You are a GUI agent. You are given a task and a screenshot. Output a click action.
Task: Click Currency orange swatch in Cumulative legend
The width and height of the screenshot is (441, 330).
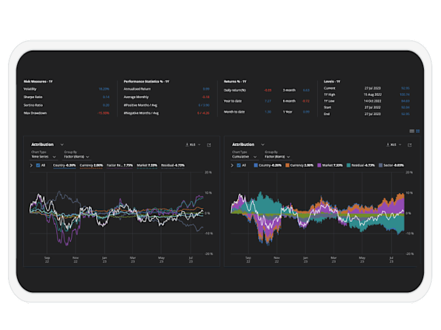point(287,166)
